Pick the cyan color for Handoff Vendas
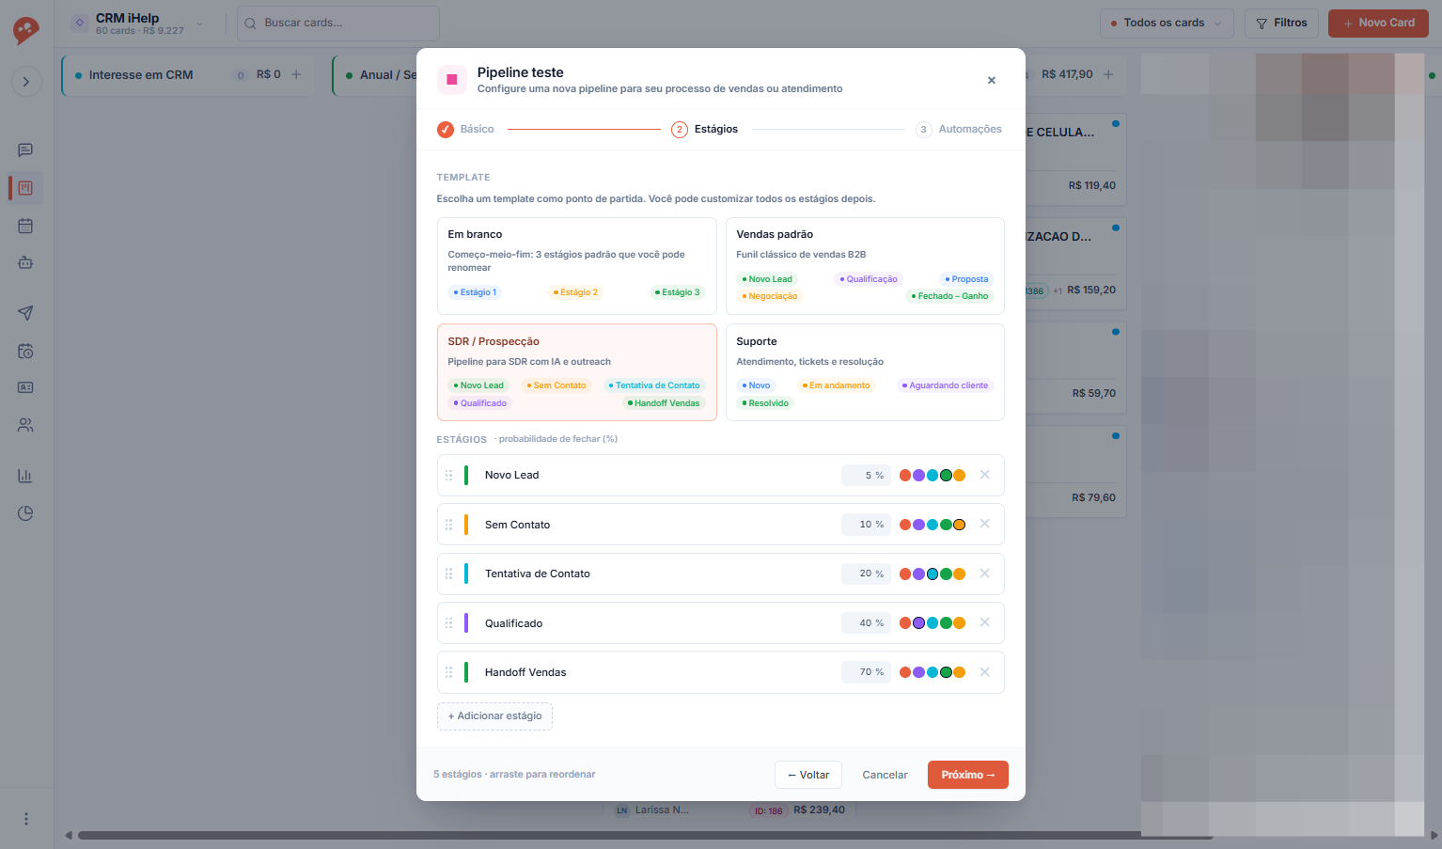This screenshot has width=1442, height=849. (x=933, y=672)
